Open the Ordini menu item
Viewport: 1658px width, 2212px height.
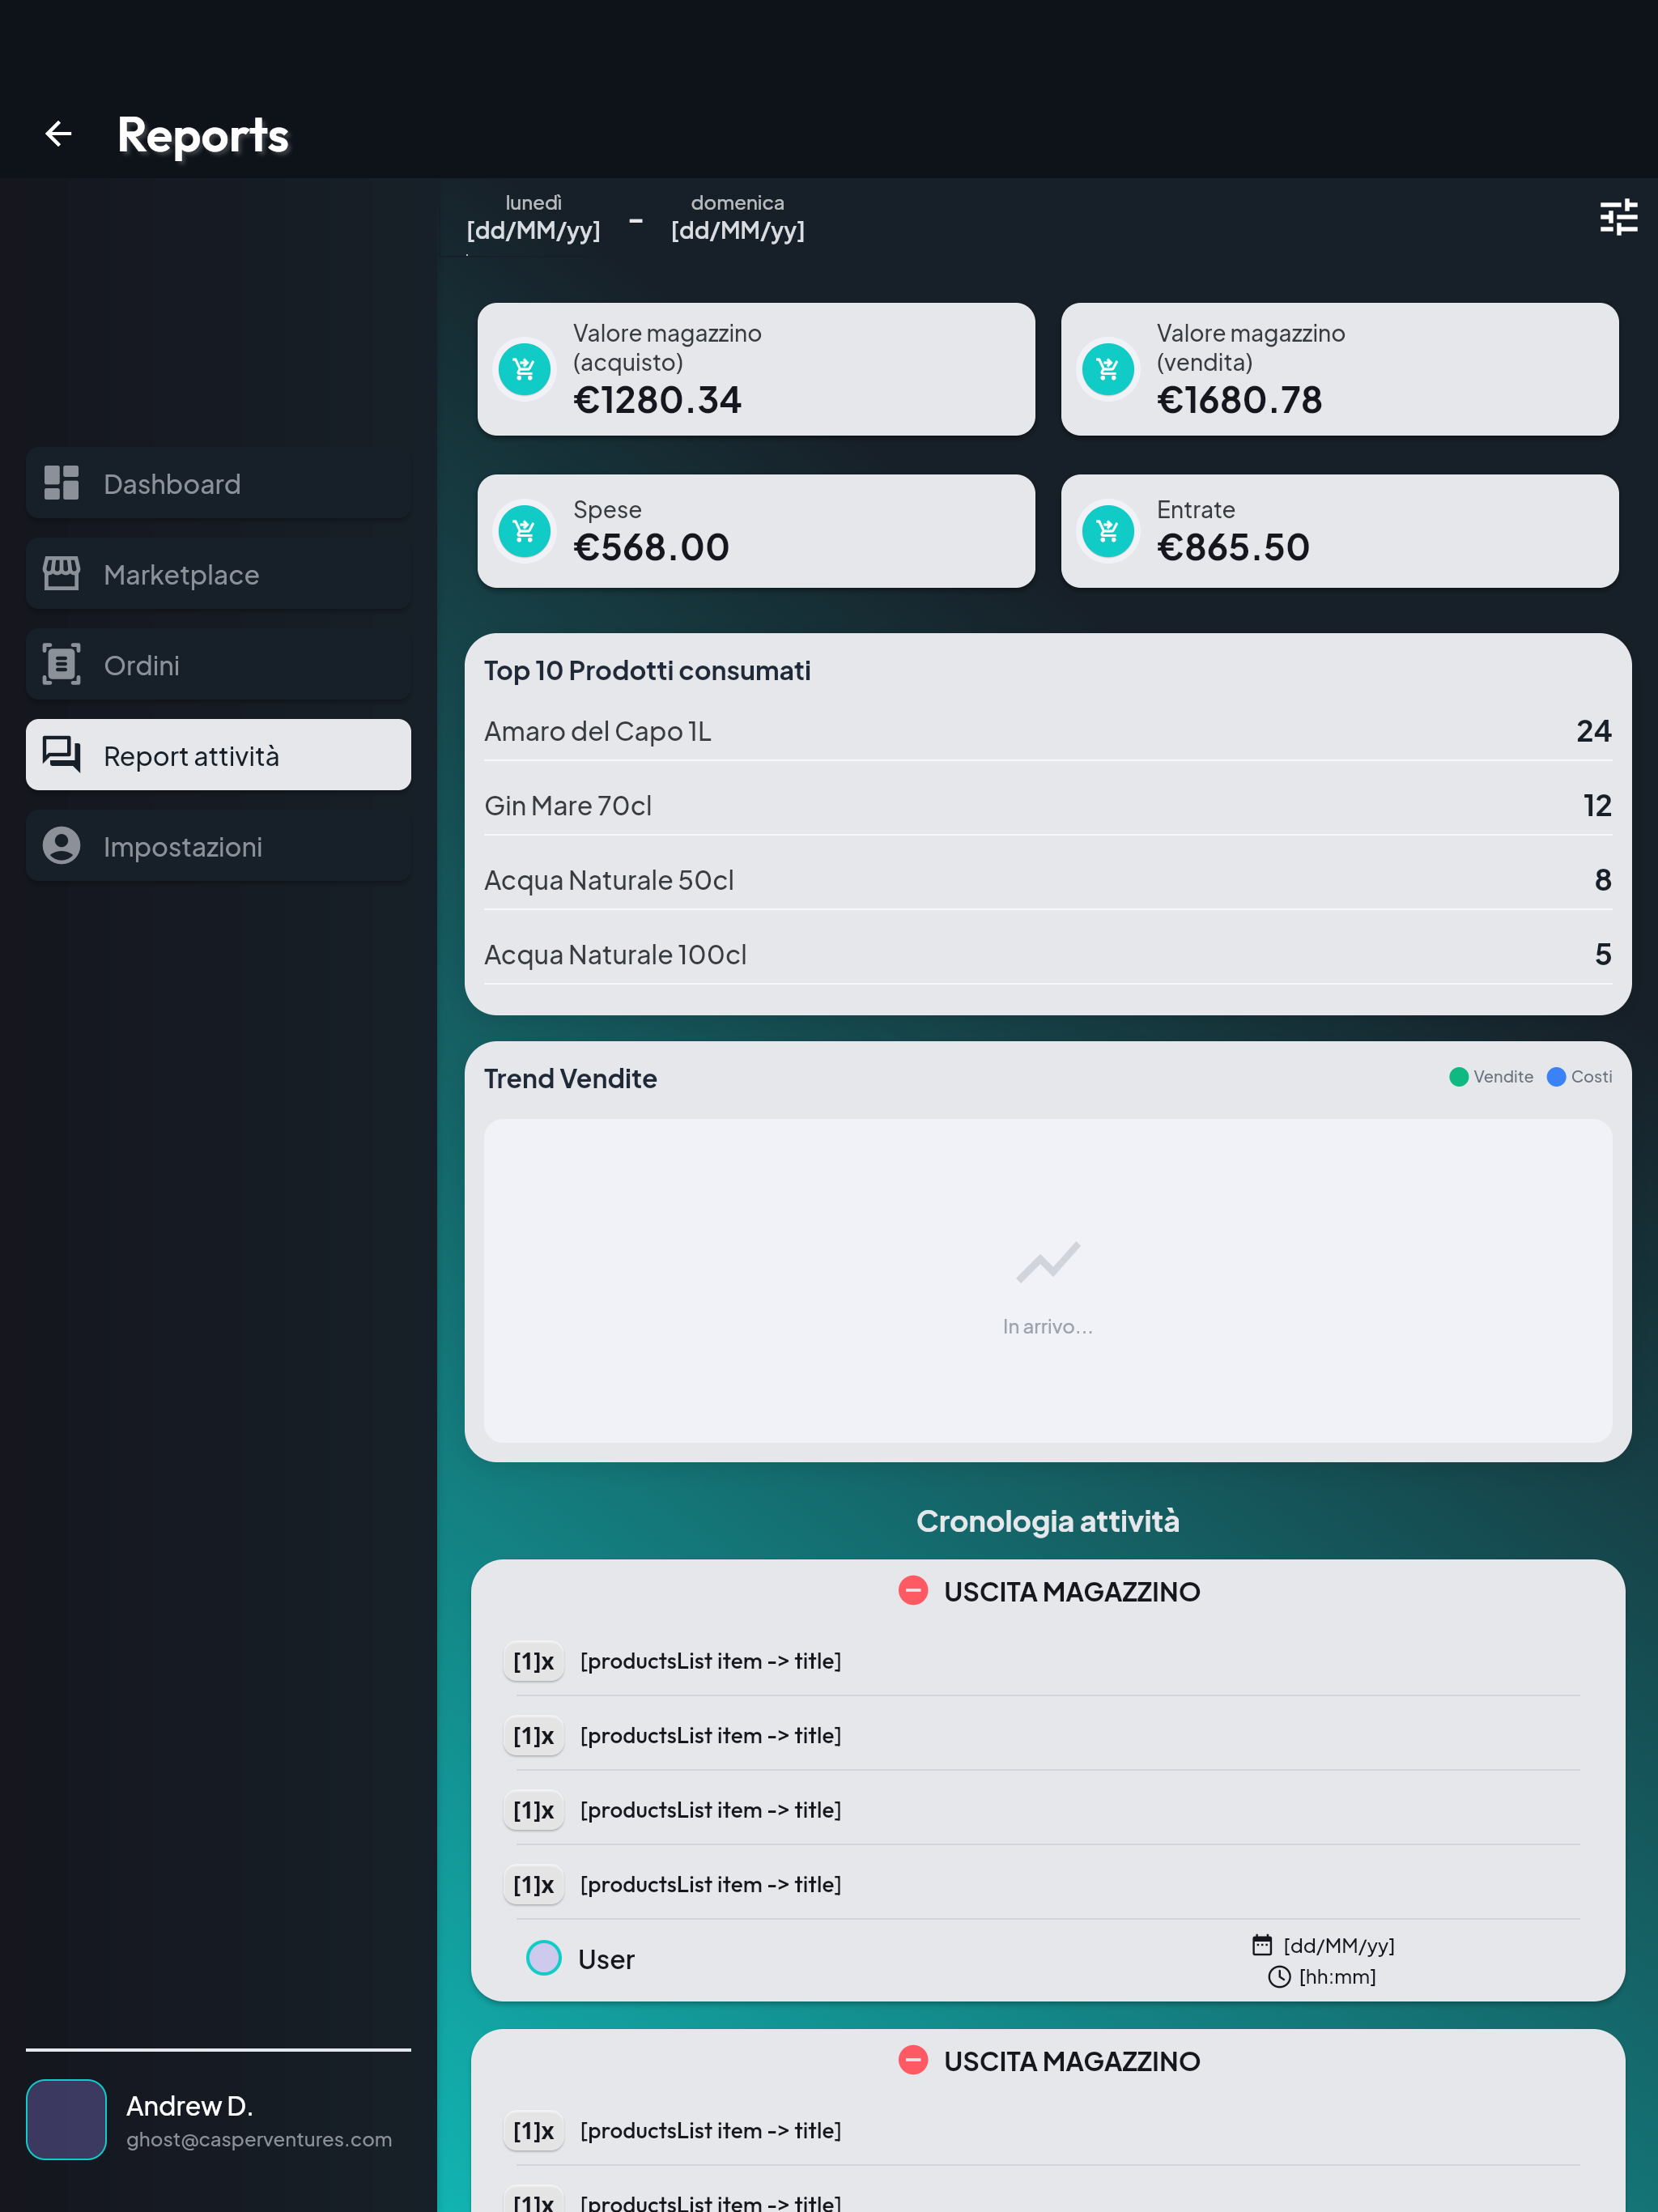(x=218, y=665)
